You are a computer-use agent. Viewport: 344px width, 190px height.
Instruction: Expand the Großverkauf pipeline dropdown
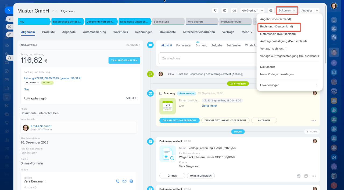pyautogui.click(x=252, y=10)
